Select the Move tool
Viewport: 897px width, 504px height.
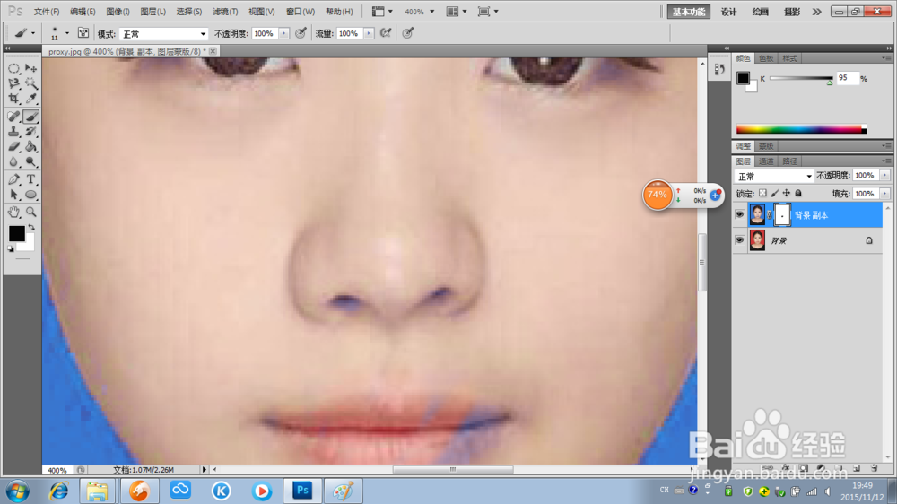click(x=30, y=69)
